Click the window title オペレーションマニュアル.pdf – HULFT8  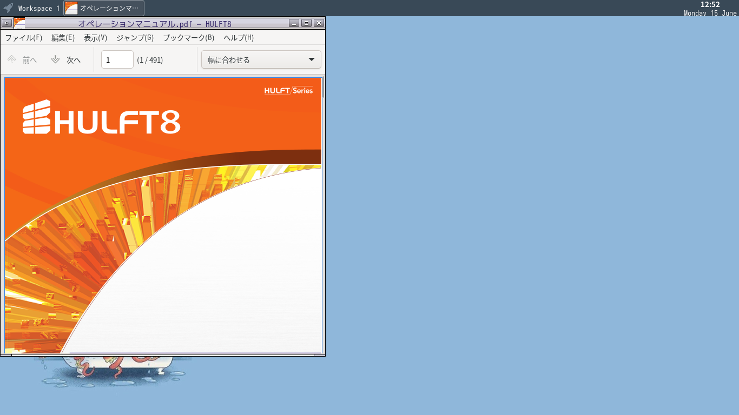[155, 24]
